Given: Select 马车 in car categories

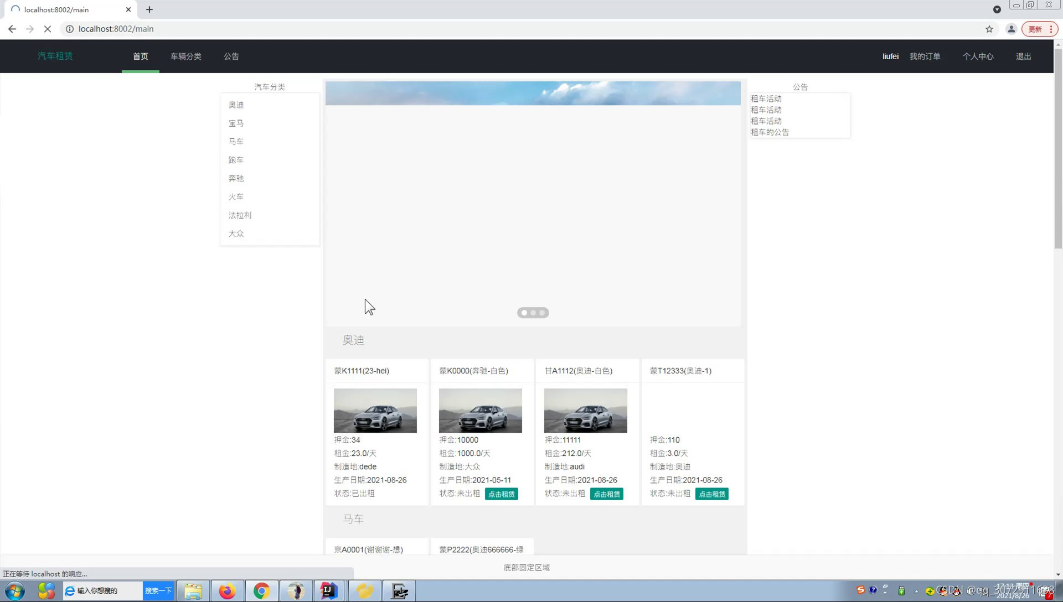Looking at the screenshot, I should pyautogui.click(x=236, y=141).
